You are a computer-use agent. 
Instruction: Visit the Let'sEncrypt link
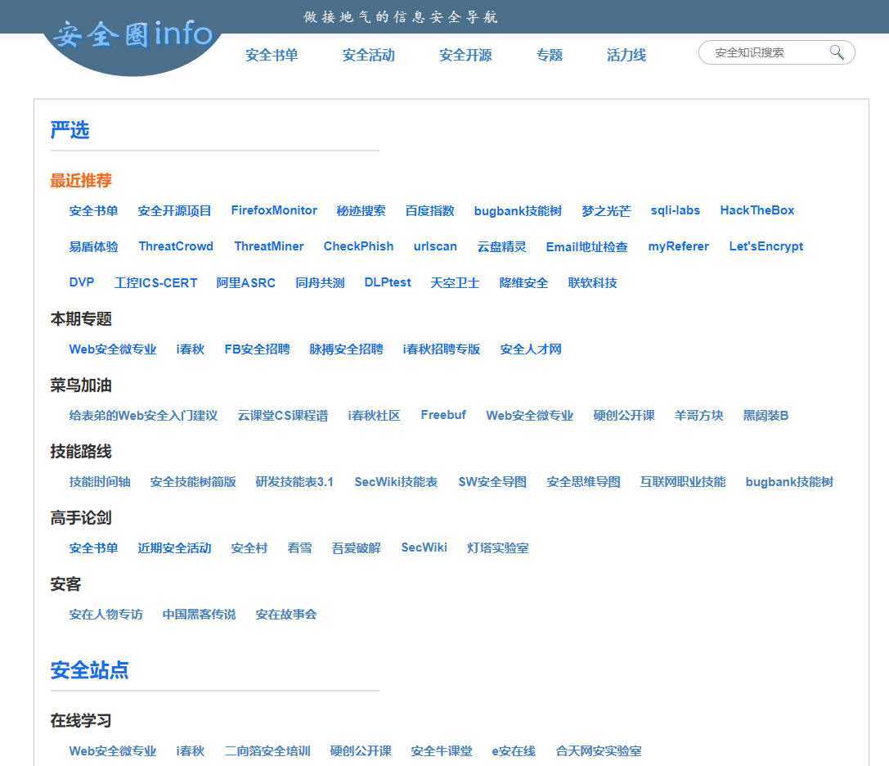tap(766, 246)
